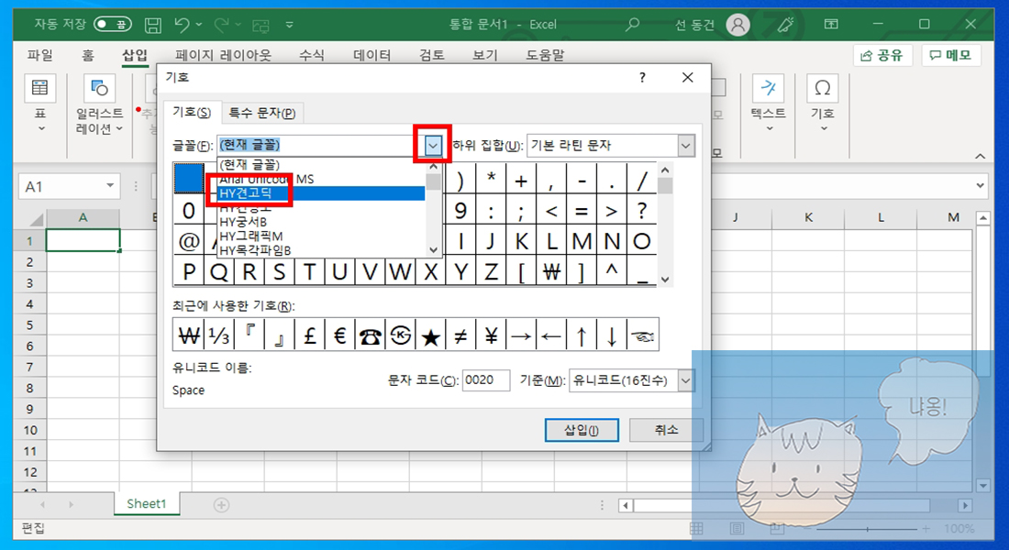Pick recent euro € symbol
Image resolution: width=1009 pixels, height=550 pixels.
(339, 335)
